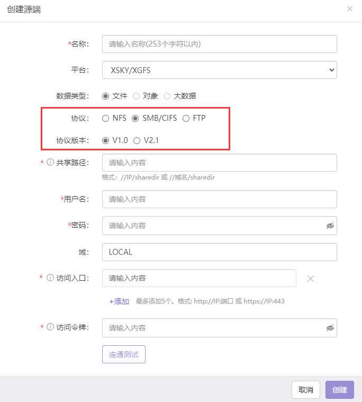The width and height of the screenshot is (362, 402).
Task: Click the 创建 button
Action: [339, 390]
